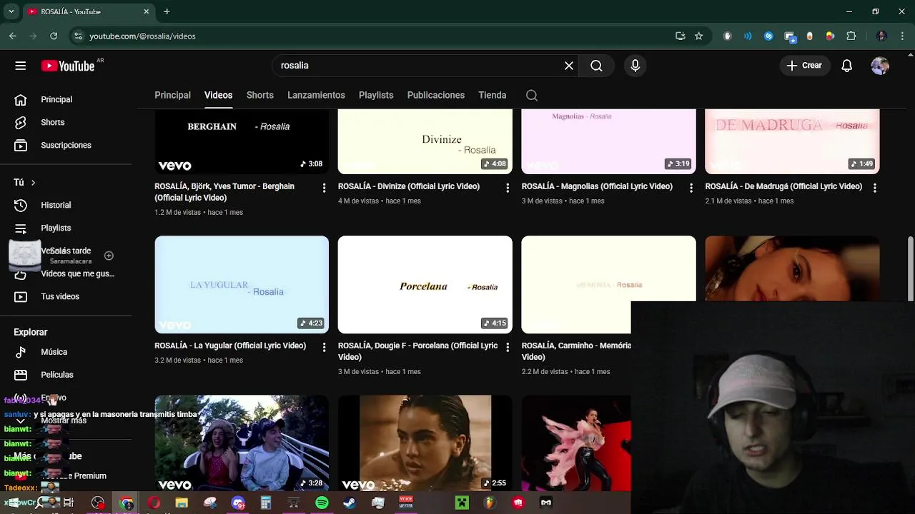
Task: Open the Chrome extensions puzzle icon
Action: click(x=851, y=36)
